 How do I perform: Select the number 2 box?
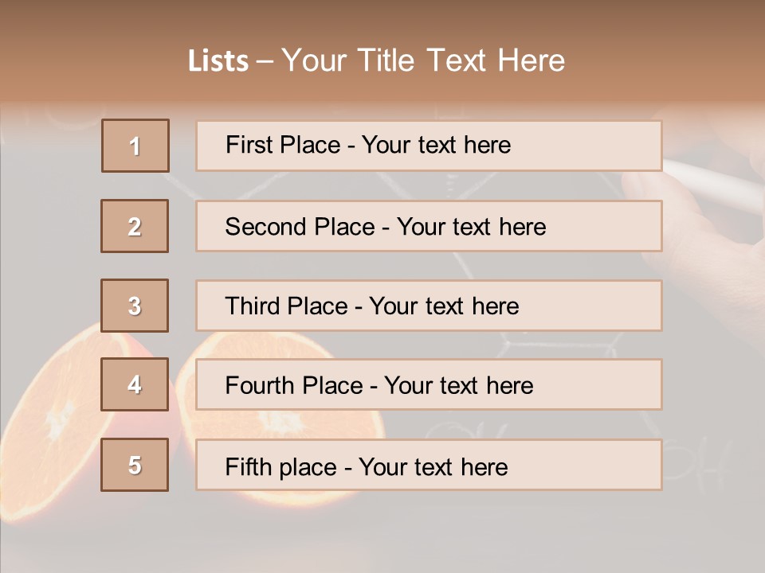point(135,226)
